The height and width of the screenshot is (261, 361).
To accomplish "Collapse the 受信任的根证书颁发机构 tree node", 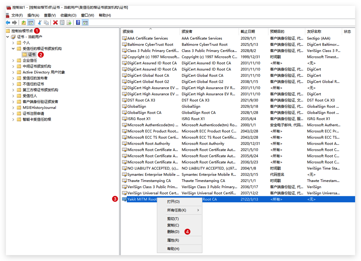I will tap(13, 49).
